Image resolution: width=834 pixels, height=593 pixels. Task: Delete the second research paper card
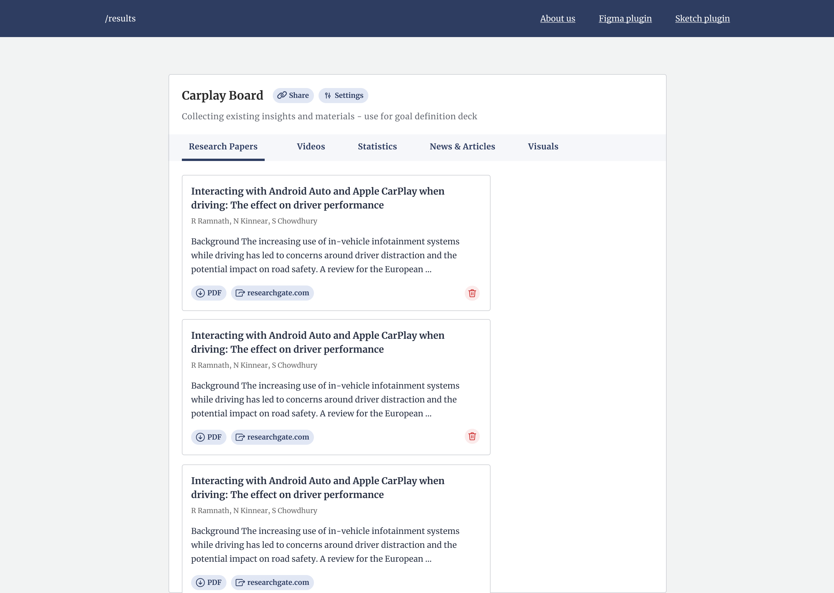[x=472, y=436]
